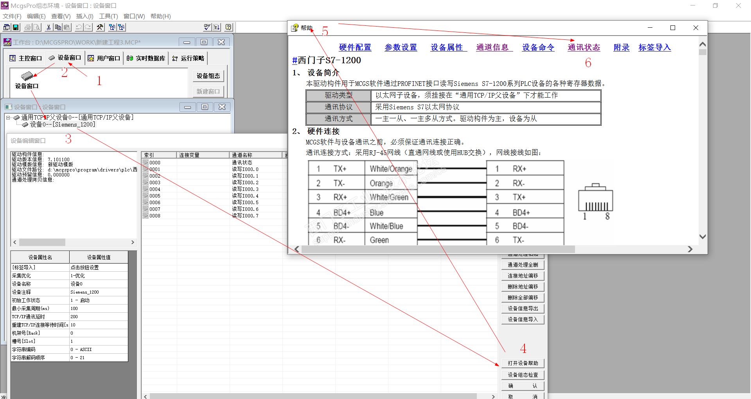Click the 初始工作状态 value '1 - 启动'
The height and width of the screenshot is (399, 751).
click(99, 300)
